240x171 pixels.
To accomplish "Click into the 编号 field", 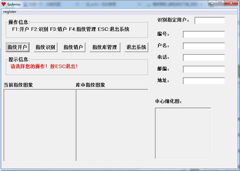I will 204,34.
